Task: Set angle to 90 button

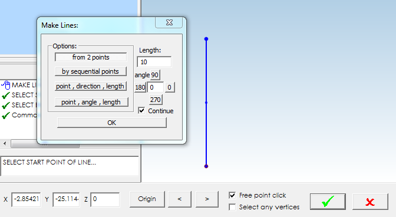Action: [x=155, y=75]
